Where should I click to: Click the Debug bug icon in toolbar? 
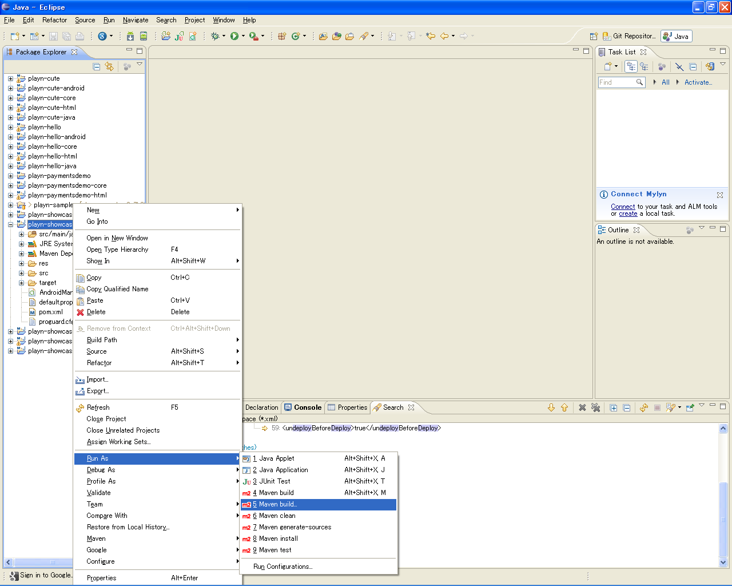click(214, 36)
